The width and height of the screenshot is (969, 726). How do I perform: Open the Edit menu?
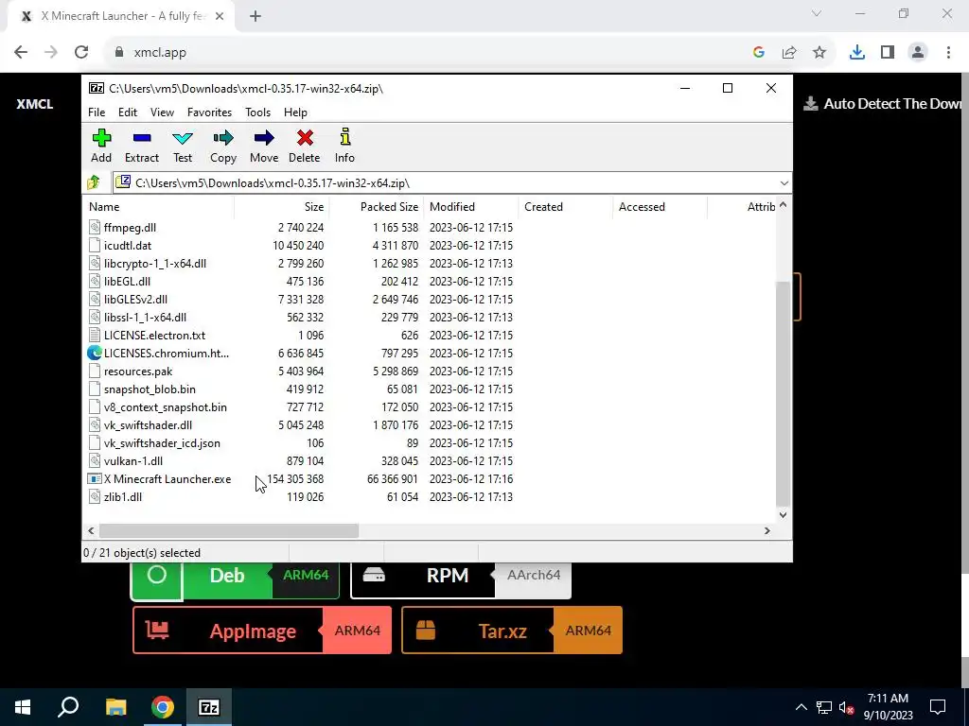[x=128, y=112]
